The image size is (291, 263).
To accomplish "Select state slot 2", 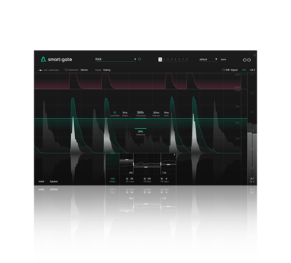I will (x=164, y=59).
